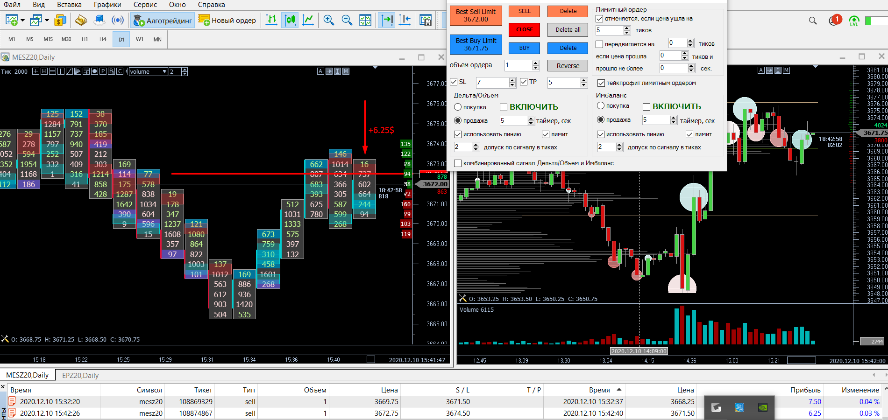Enable ВКЛЮЧИТЬ checkbox in Дельта/Объем
The image size is (888, 420).
point(504,107)
